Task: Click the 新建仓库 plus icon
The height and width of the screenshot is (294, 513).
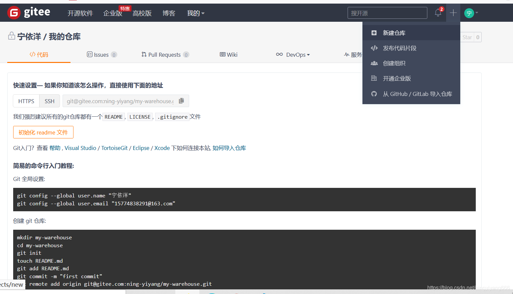Action: 374,33
